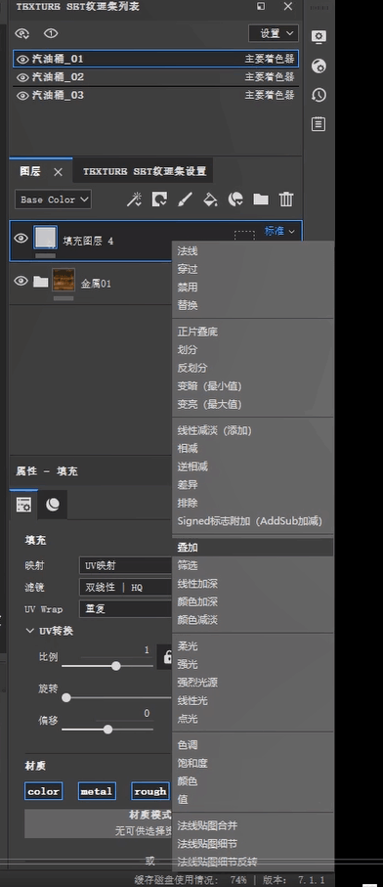Open the fill properties tab icon
Viewport: 383px width, 887px height.
[x=24, y=505]
